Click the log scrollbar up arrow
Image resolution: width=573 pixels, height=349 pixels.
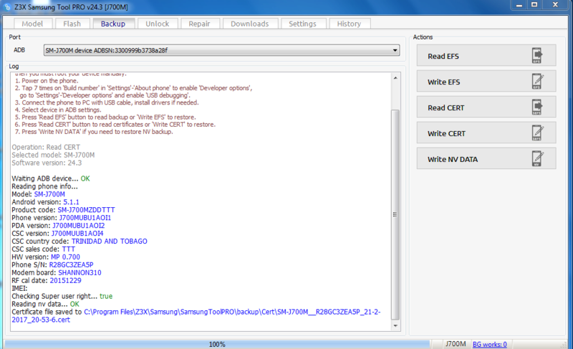pos(395,78)
